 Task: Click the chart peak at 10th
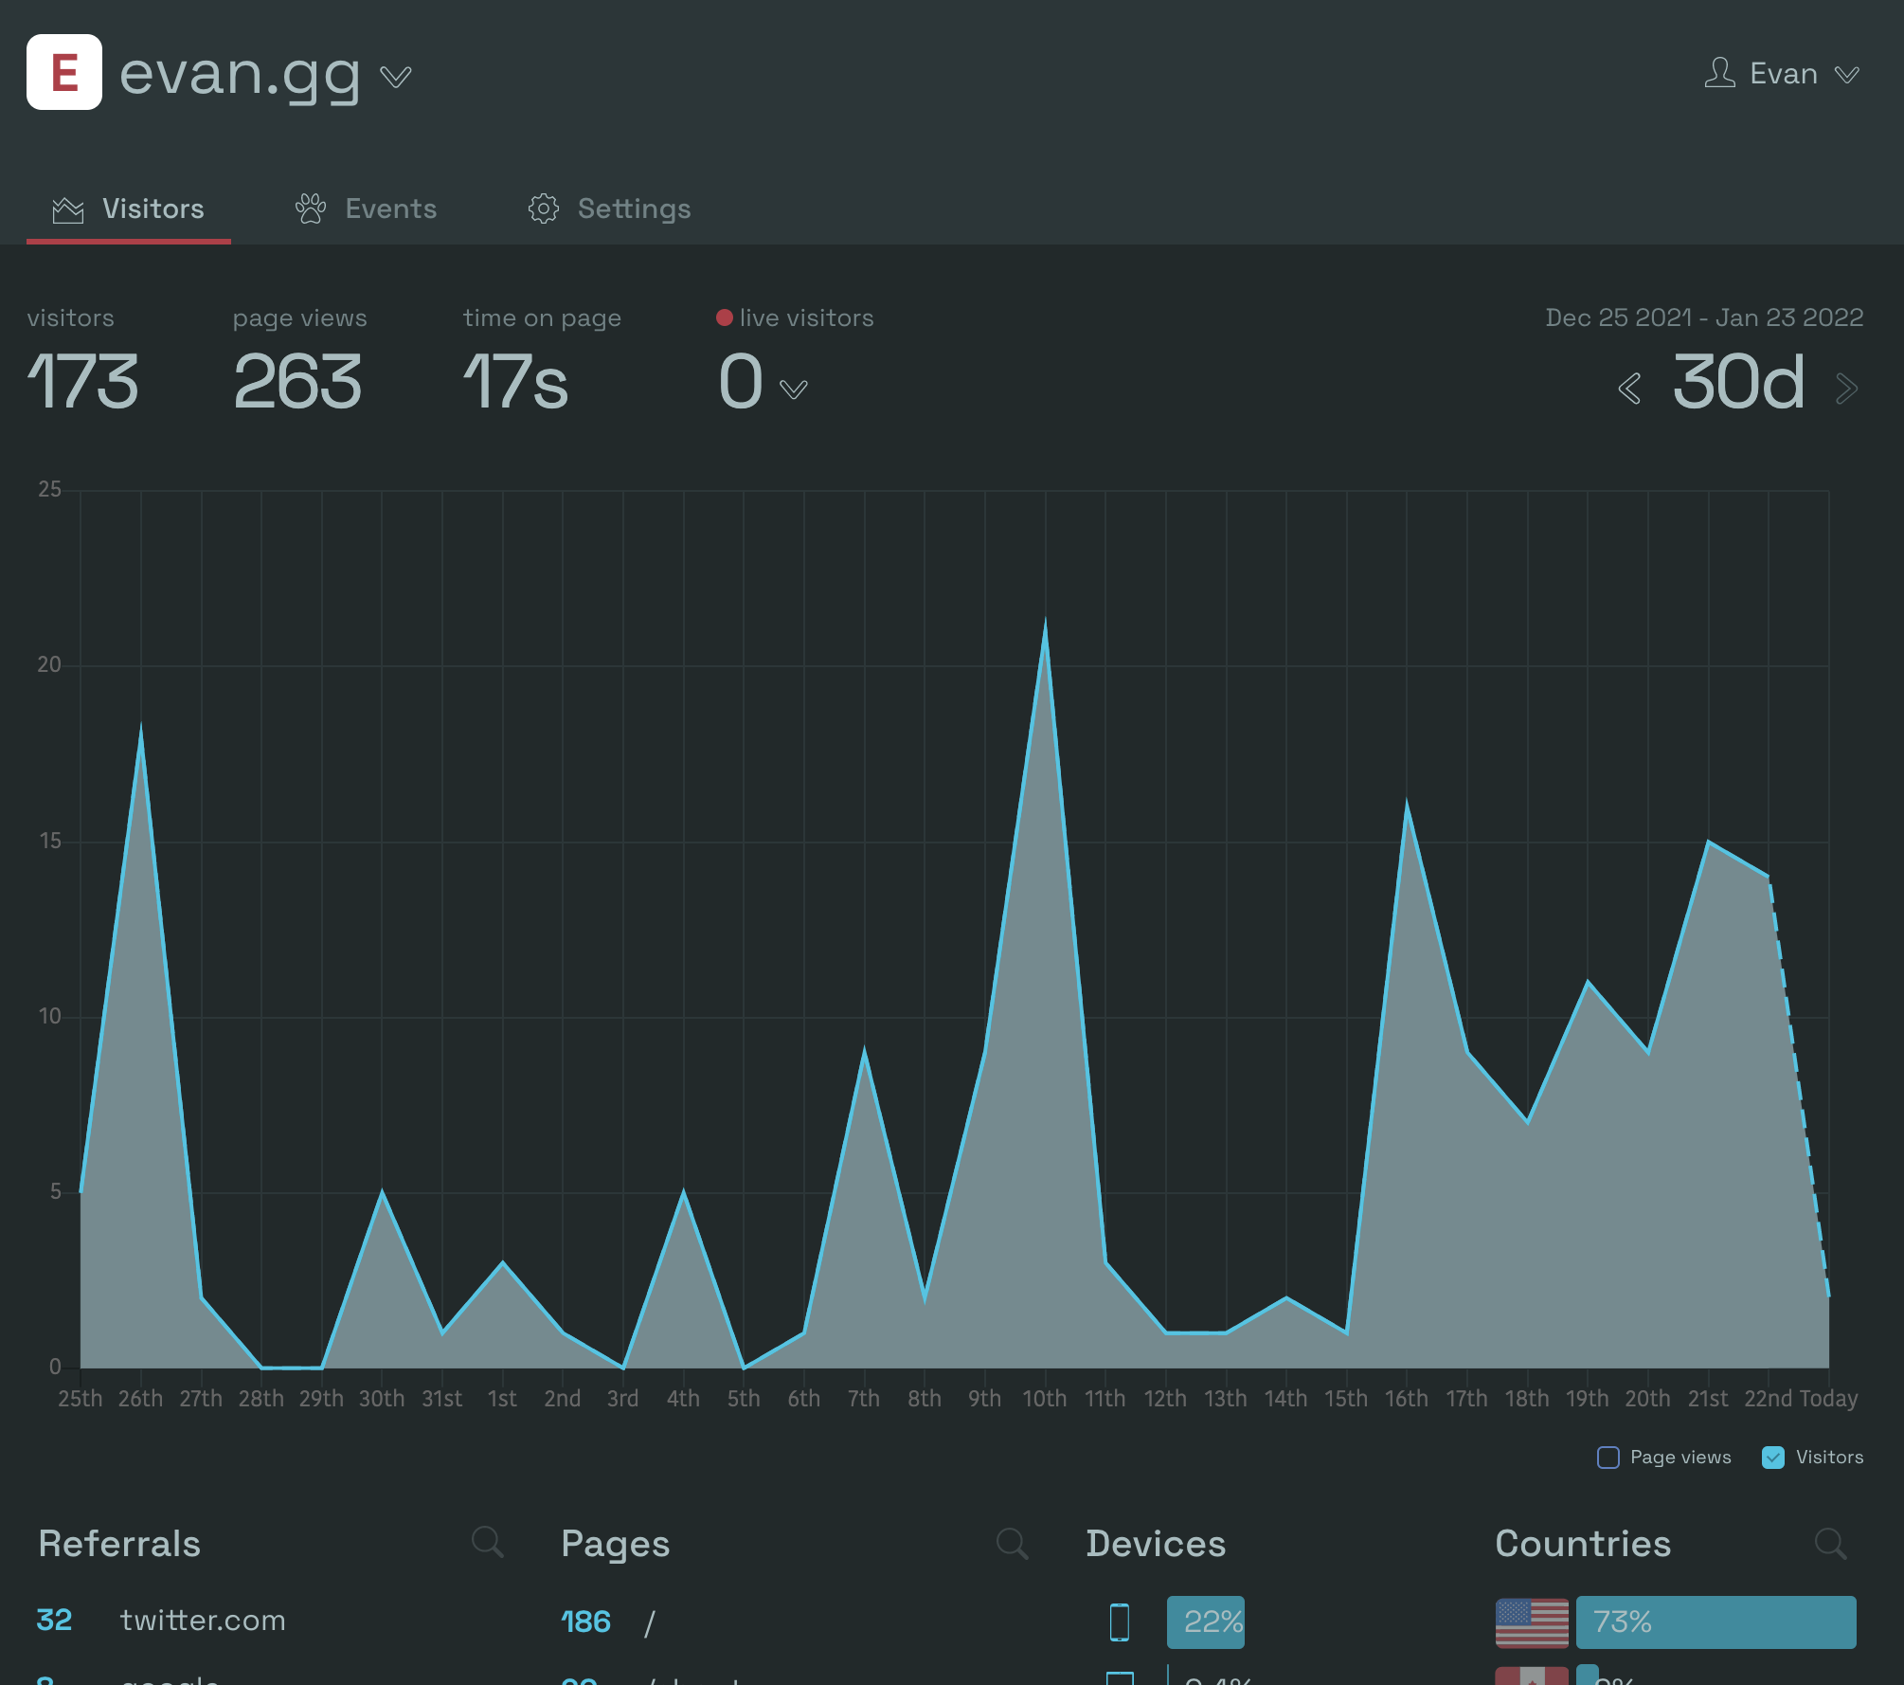[1045, 630]
